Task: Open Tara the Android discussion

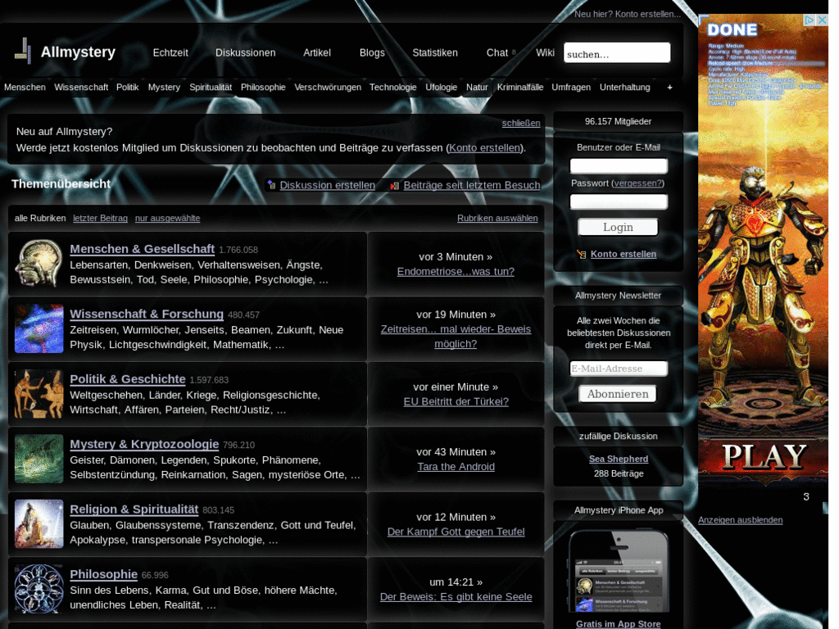Action: [456, 467]
